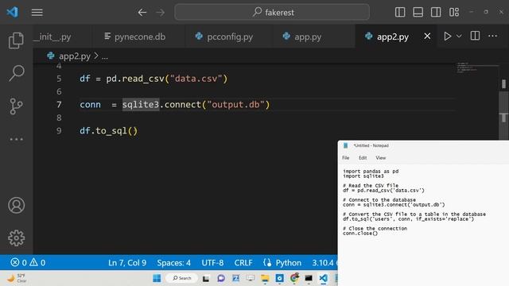
Task: Select the Python 3.10.4 interpreter
Action: tap(323, 263)
